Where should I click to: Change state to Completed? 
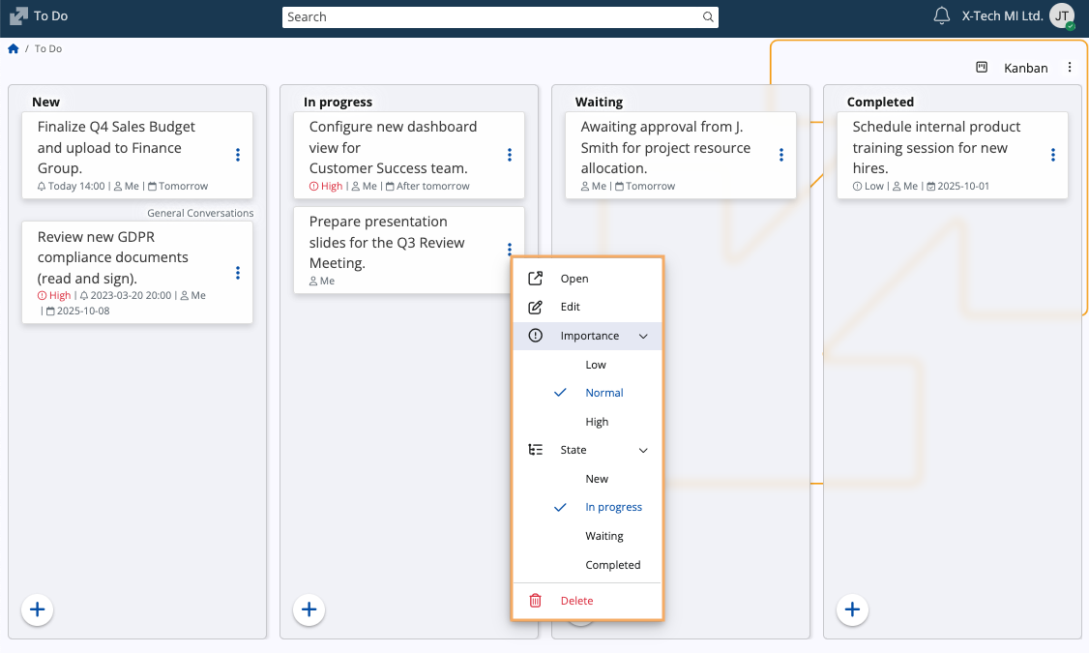pos(612,565)
